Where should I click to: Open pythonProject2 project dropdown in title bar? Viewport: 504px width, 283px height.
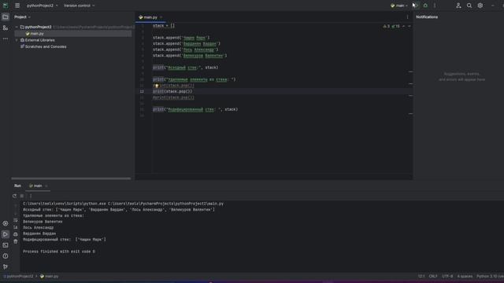(43, 6)
